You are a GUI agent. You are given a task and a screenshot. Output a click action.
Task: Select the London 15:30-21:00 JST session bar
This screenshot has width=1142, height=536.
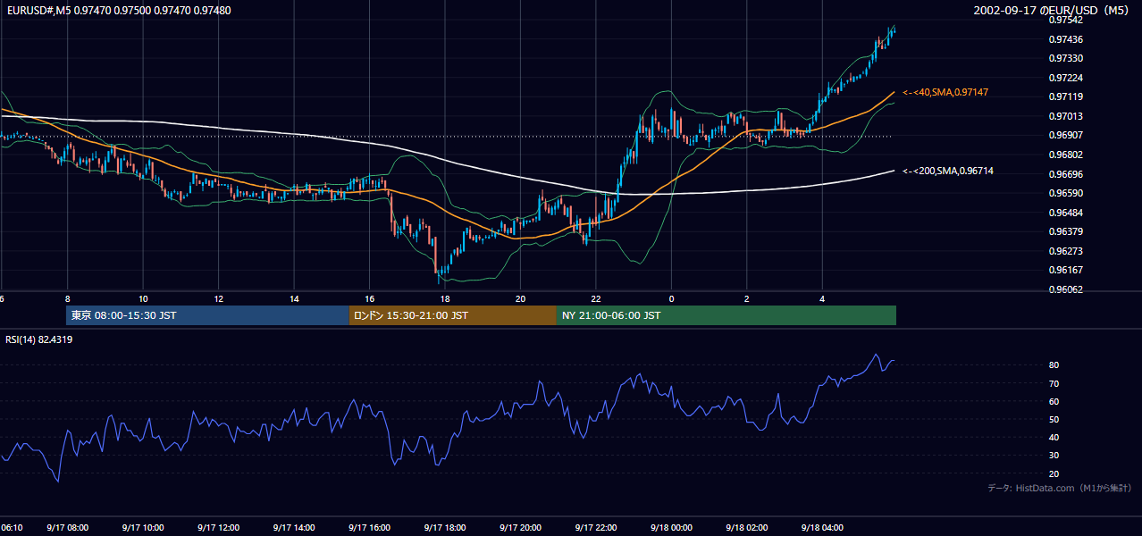coord(452,315)
